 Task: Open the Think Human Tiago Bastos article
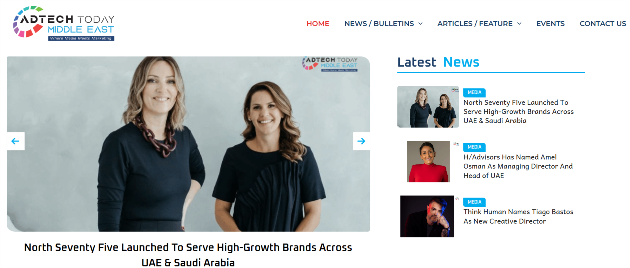518,217
